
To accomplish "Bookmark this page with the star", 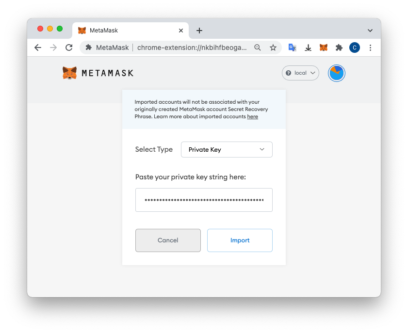I will tap(273, 48).
